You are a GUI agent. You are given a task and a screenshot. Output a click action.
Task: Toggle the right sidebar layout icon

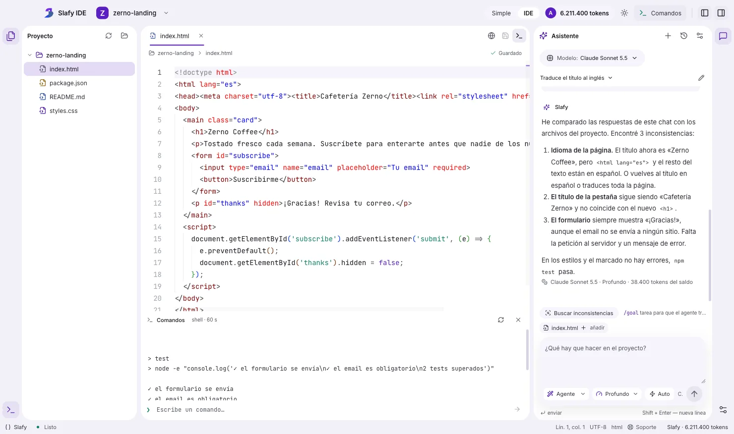pos(721,13)
